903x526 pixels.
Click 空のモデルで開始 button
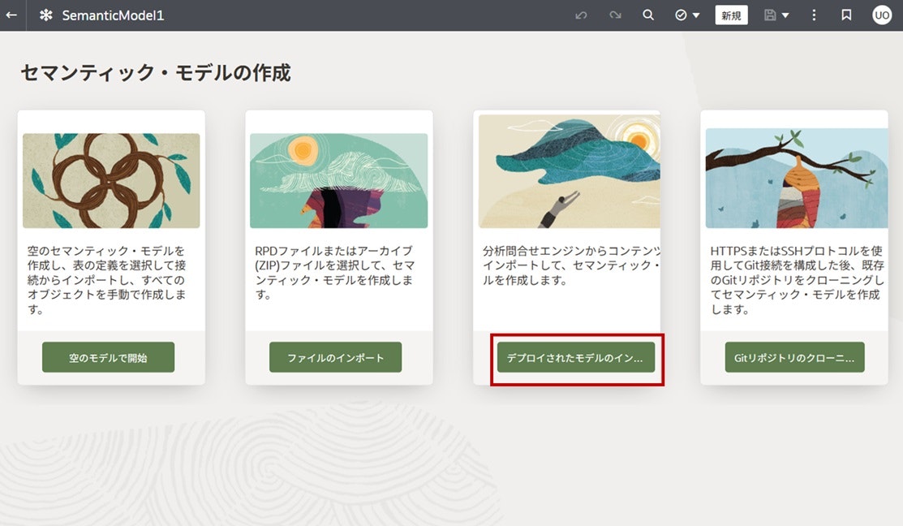108,357
